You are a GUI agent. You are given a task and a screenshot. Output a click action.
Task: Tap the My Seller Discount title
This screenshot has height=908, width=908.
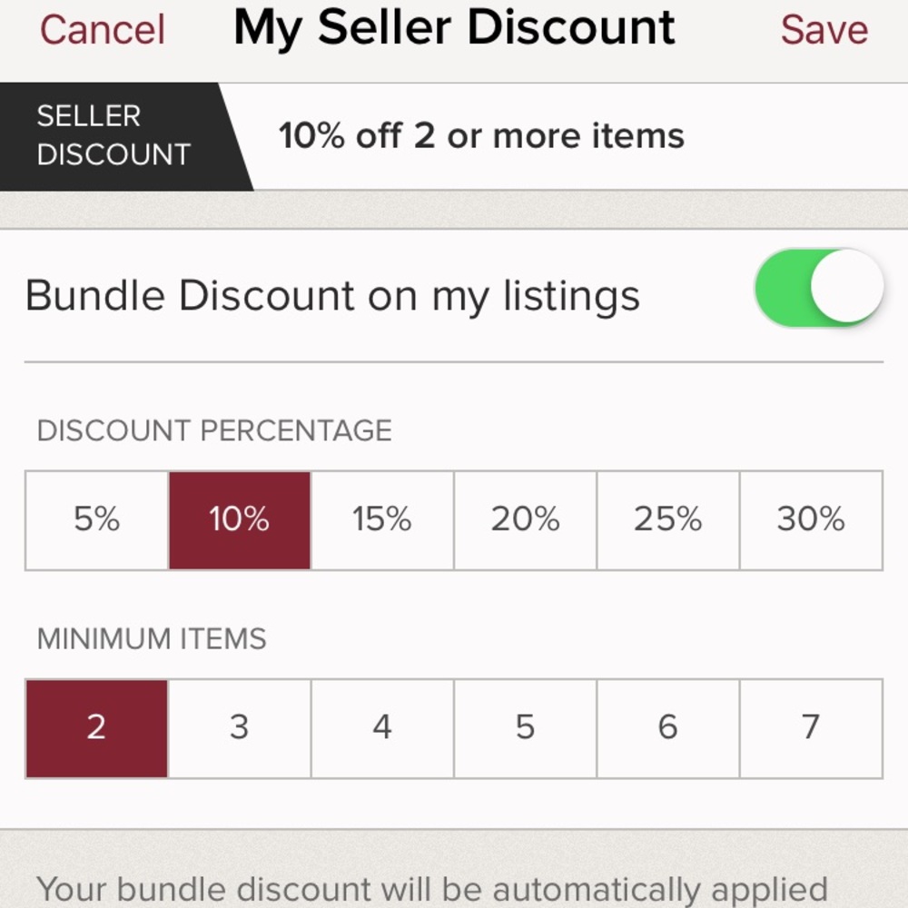click(454, 27)
